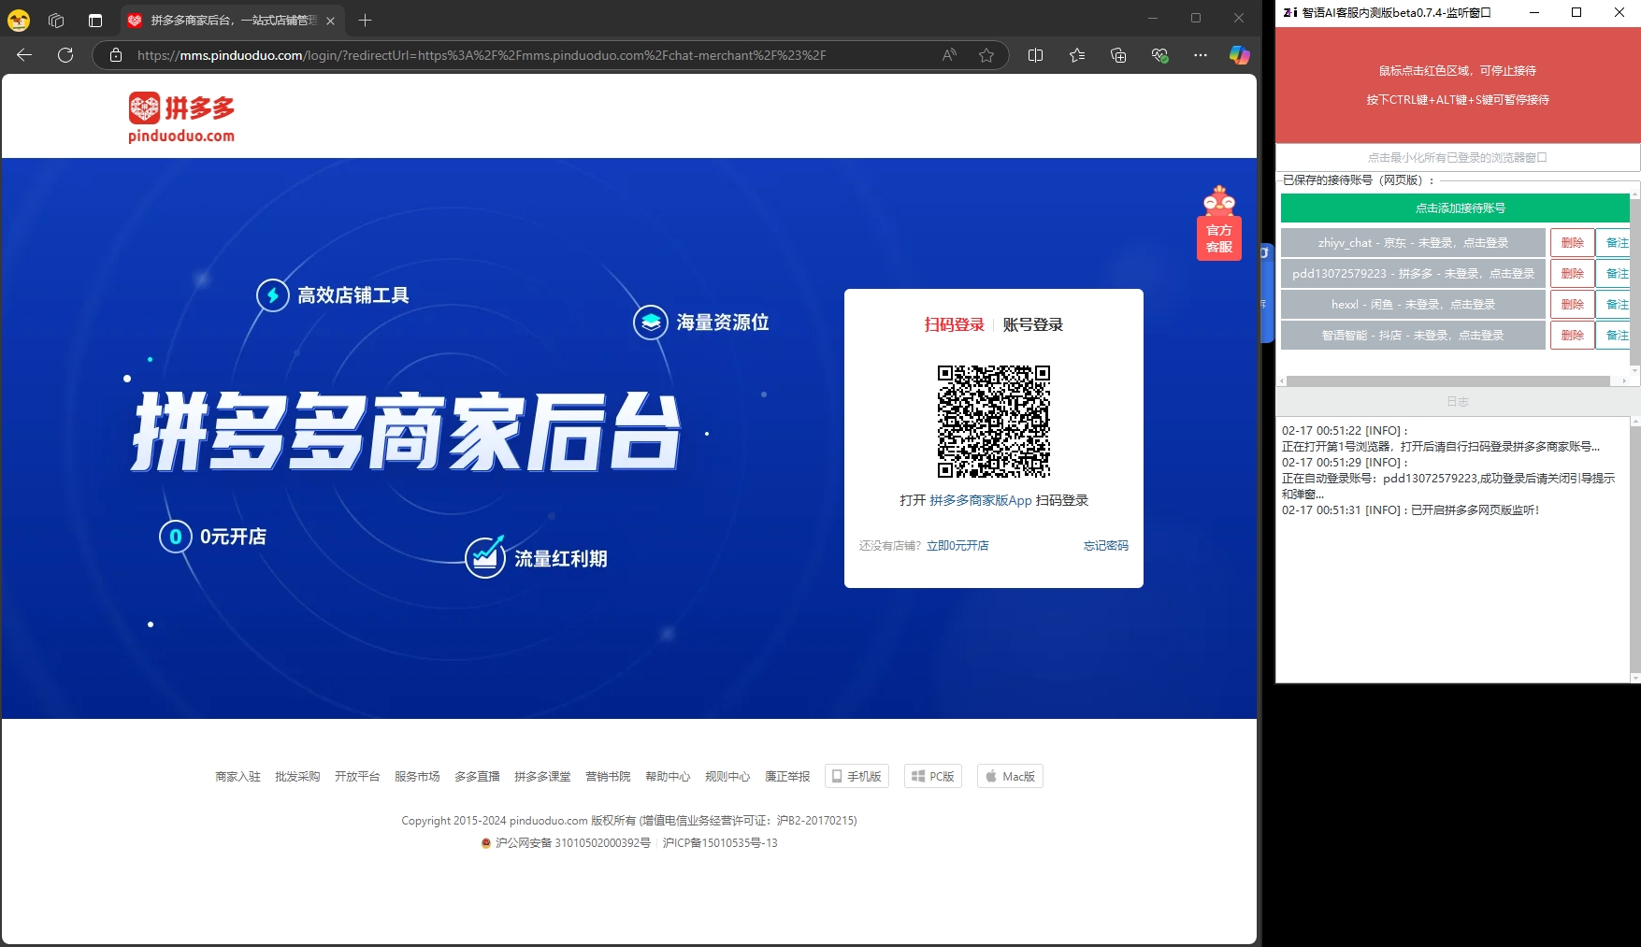Image resolution: width=1641 pixels, height=947 pixels.
Task: Download the Mac版 client
Action: pos(1010,777)
